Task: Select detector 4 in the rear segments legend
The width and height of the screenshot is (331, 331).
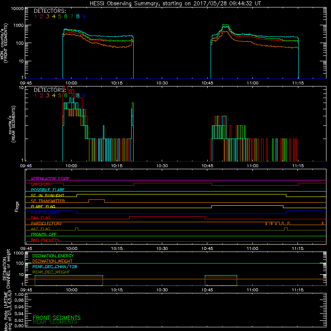Action: (x=54, y=96)
